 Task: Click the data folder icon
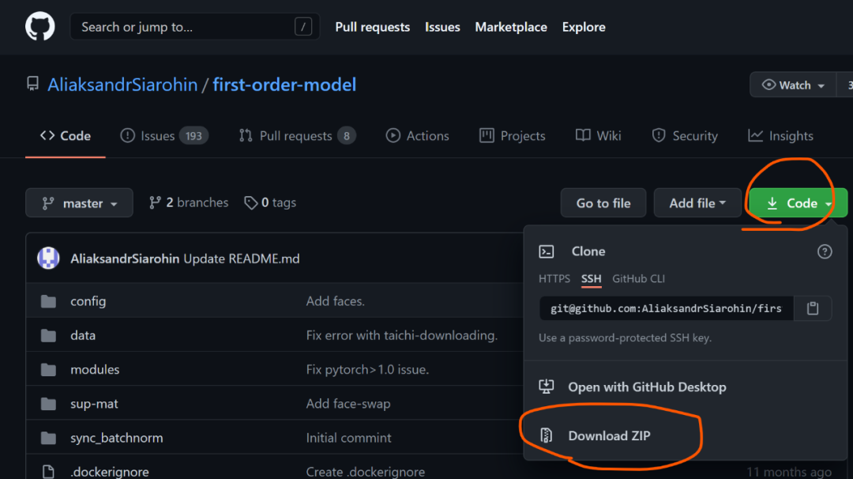coord(48,335)
